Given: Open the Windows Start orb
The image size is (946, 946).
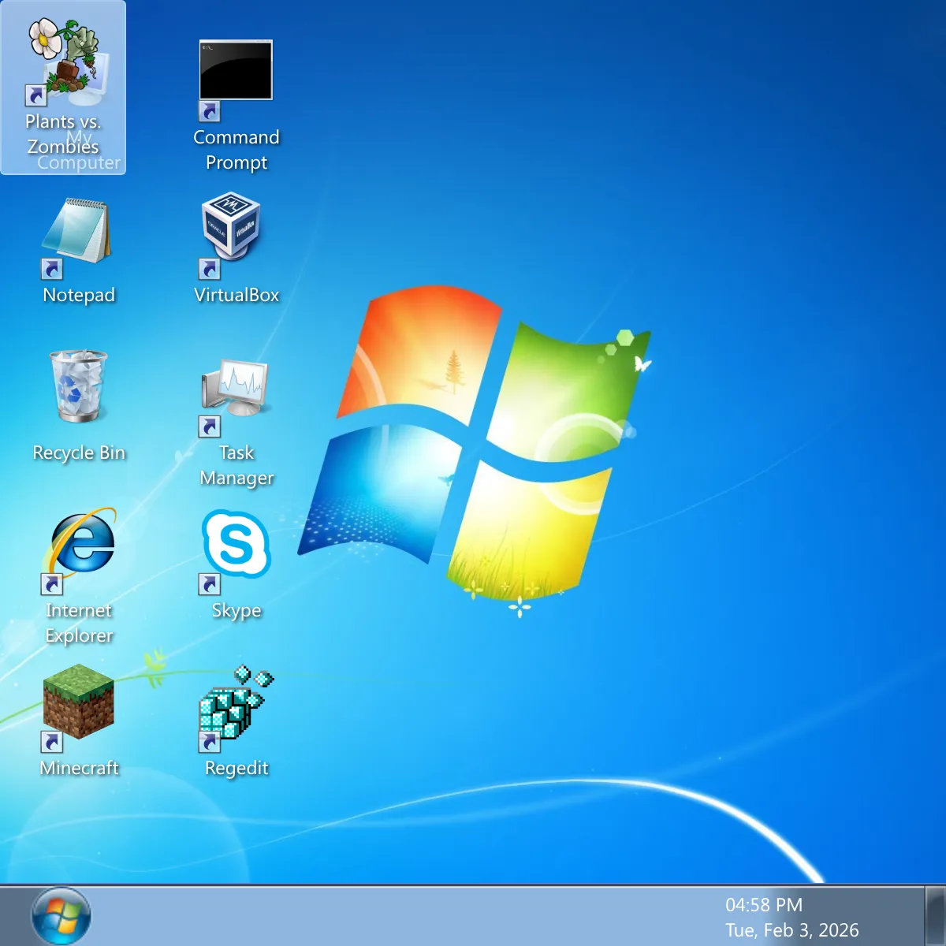Looking at the screenshot, I should [61, 917].
